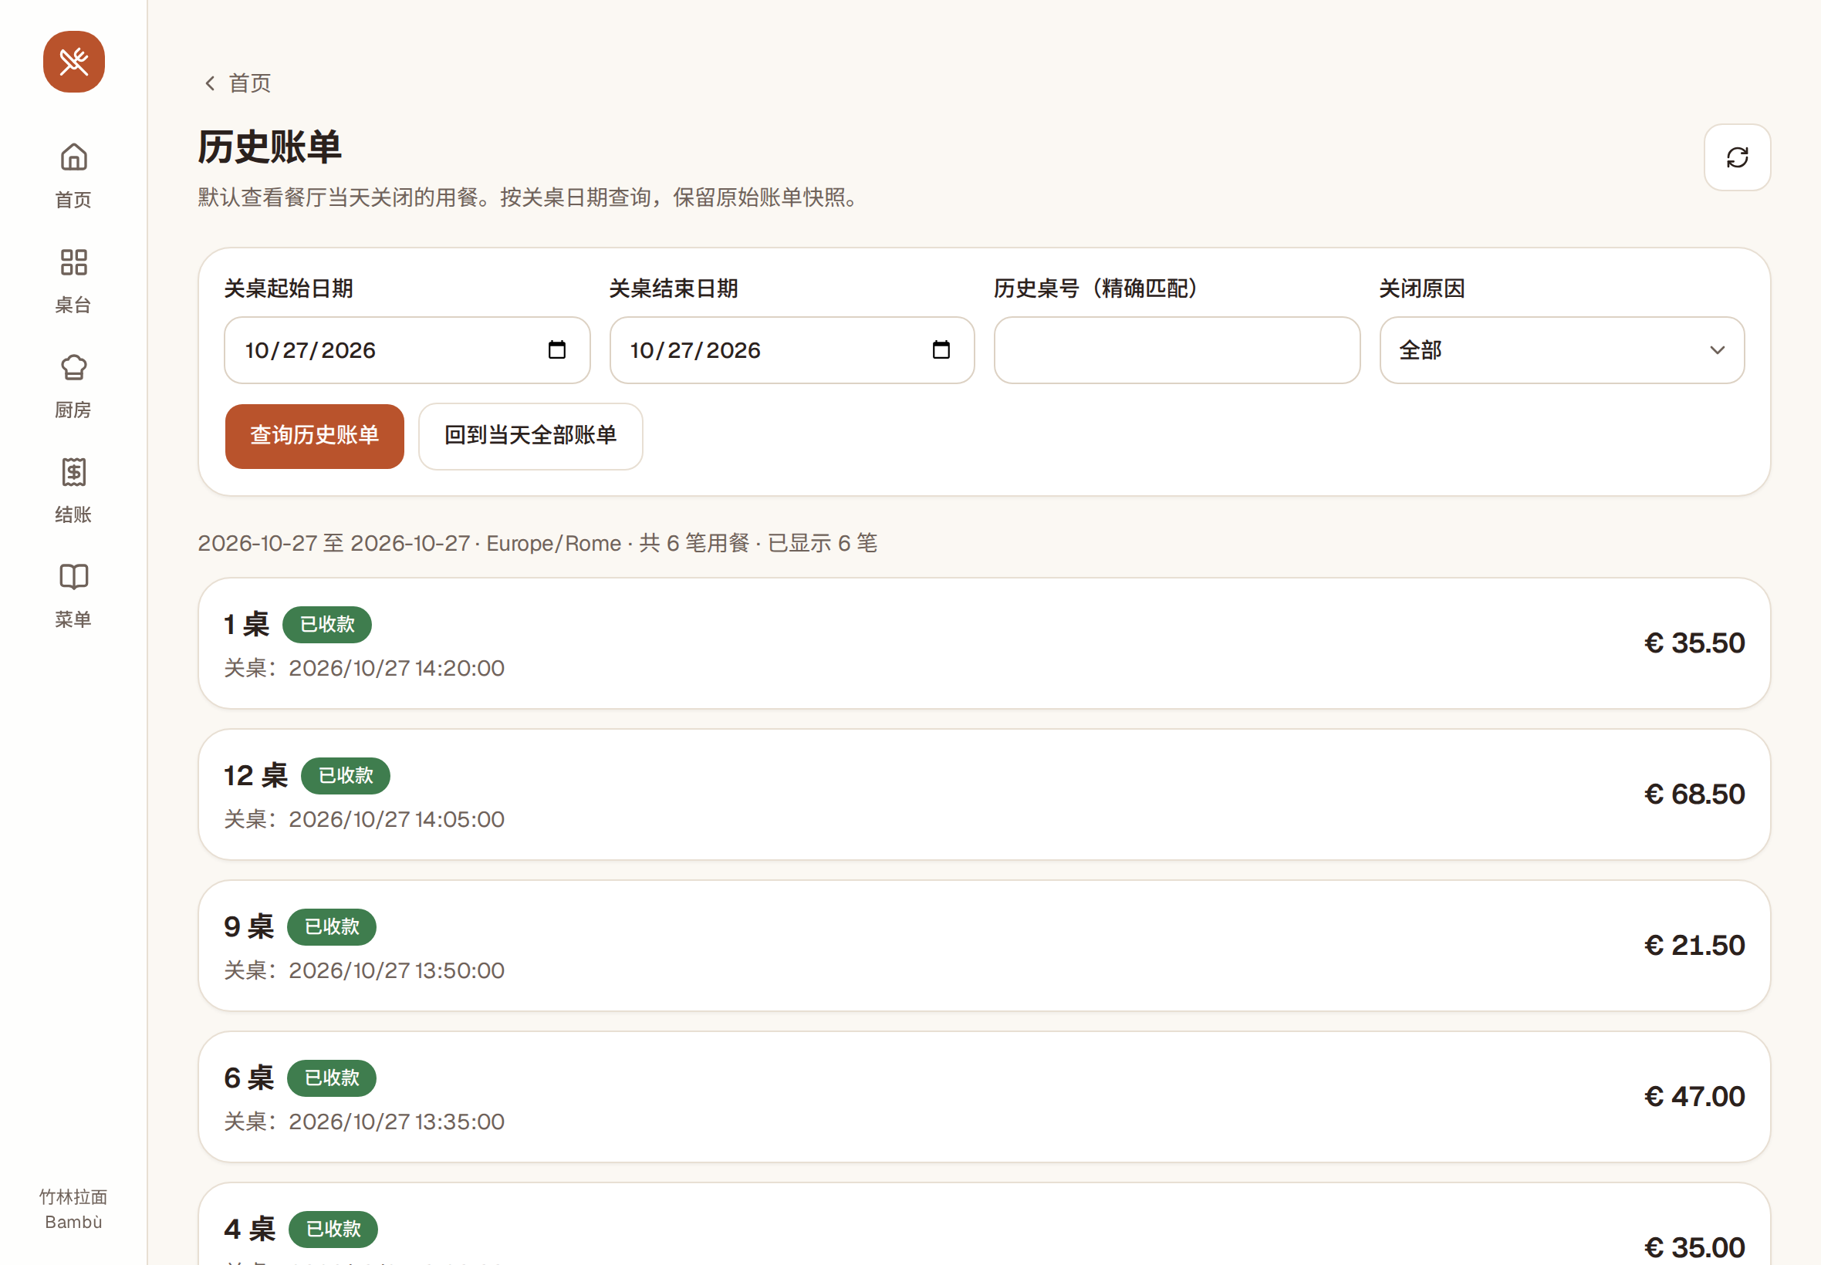Open calendar picker for 关桌起始日期

(556, 349)
